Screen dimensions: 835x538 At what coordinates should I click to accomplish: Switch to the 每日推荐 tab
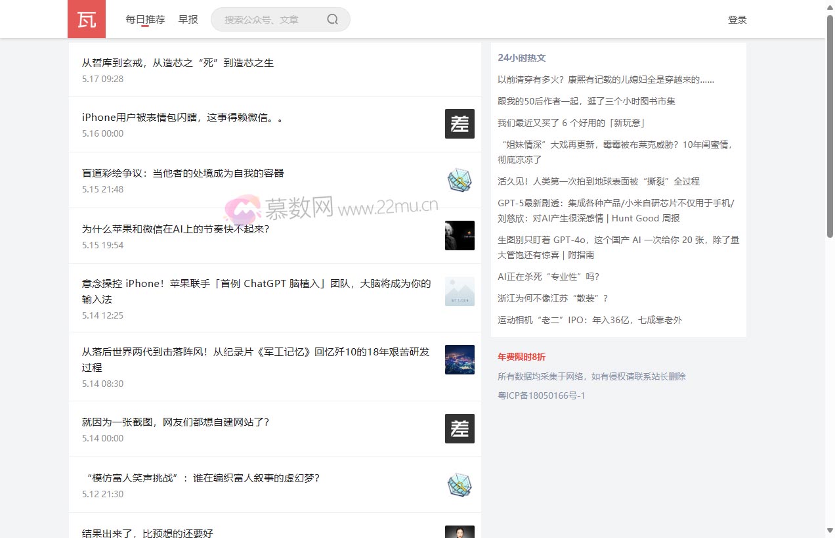(x=144, y=19)
